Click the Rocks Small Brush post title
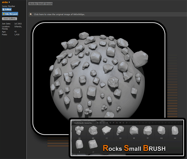Screen dimensions: 187x159 point(40,4)
